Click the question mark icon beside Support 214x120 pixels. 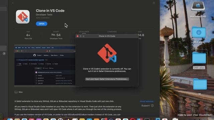[152, 106]
